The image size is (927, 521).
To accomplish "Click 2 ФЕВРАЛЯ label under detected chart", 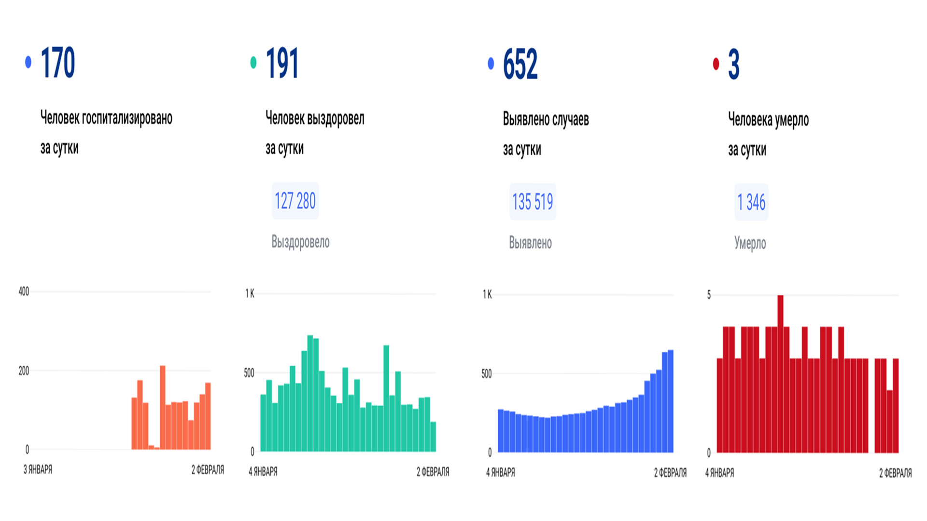I will pyautogui.click(x=671, y=473).
